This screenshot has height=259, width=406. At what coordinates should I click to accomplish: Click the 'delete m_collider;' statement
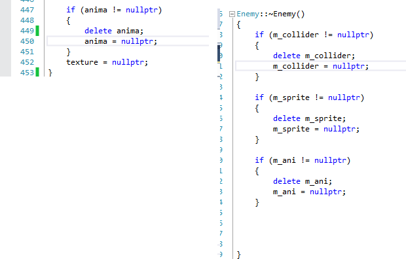pos(314,56)
